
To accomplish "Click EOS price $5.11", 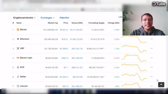I will click(66, 67).
